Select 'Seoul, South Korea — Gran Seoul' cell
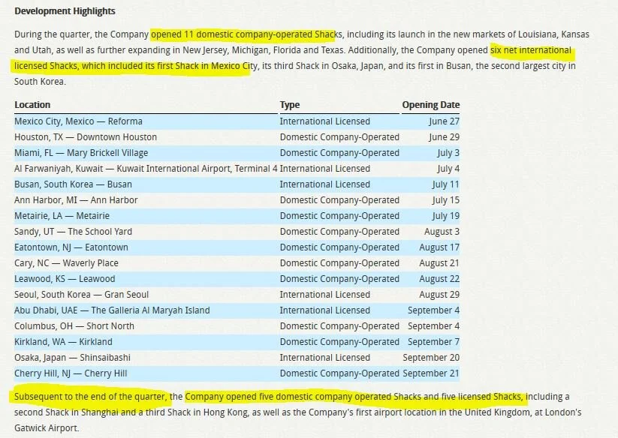 (x=82, y=294)
